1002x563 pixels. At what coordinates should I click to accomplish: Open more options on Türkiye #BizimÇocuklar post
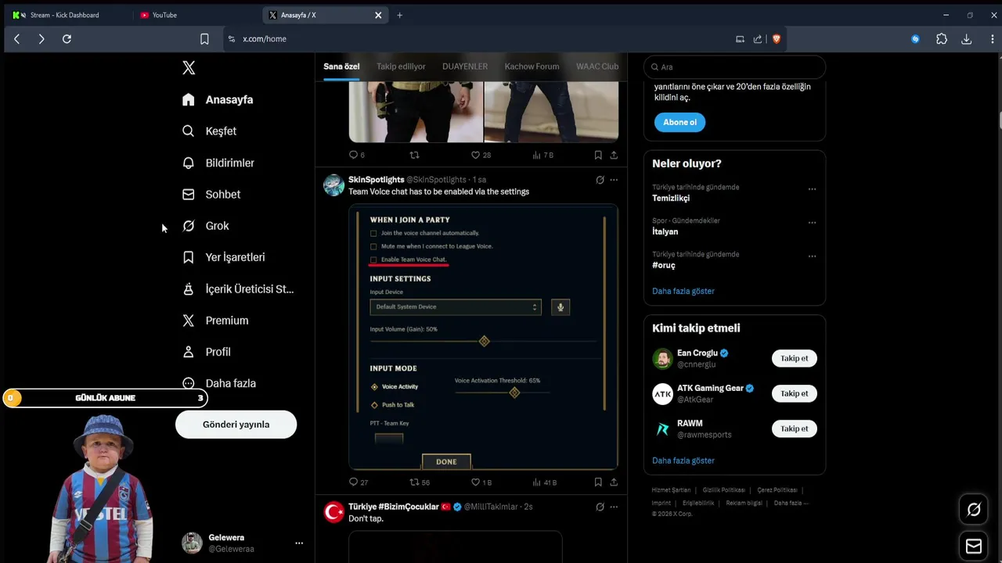coord(614,507)
